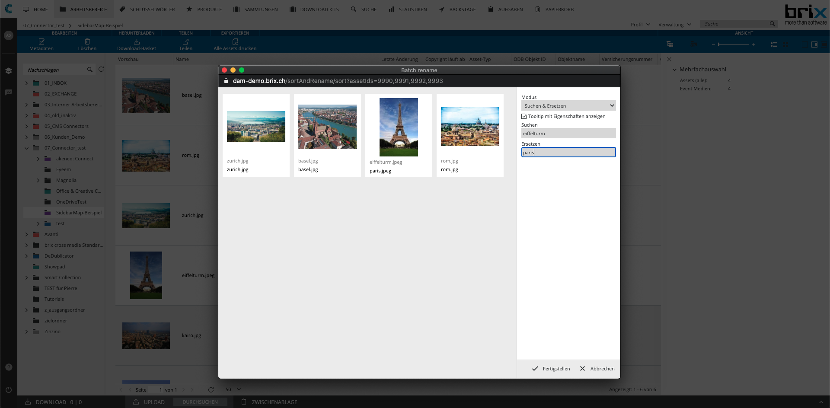Close the right details panel
The width and height of the screenshot is (830, 408).
[669, 59]
